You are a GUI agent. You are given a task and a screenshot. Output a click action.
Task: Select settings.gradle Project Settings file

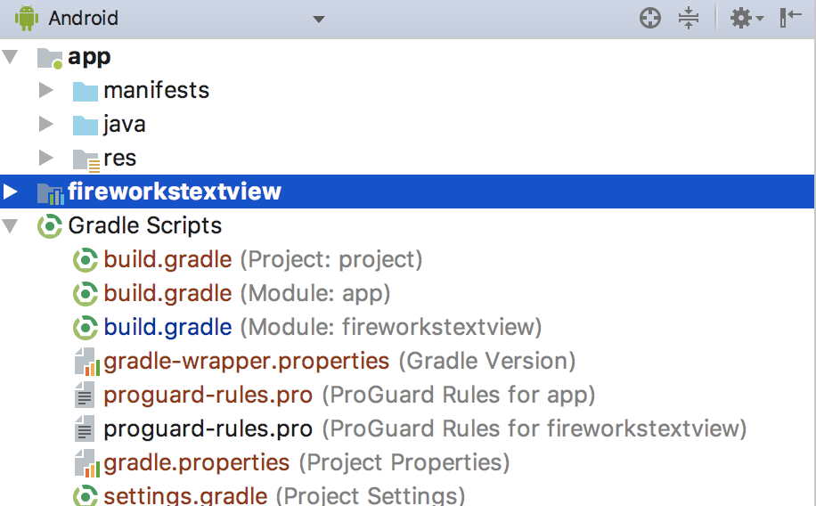click(185, 496)
